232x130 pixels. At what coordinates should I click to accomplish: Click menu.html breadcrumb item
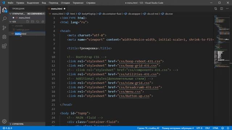pyautogui.click(x=58, y=14)
